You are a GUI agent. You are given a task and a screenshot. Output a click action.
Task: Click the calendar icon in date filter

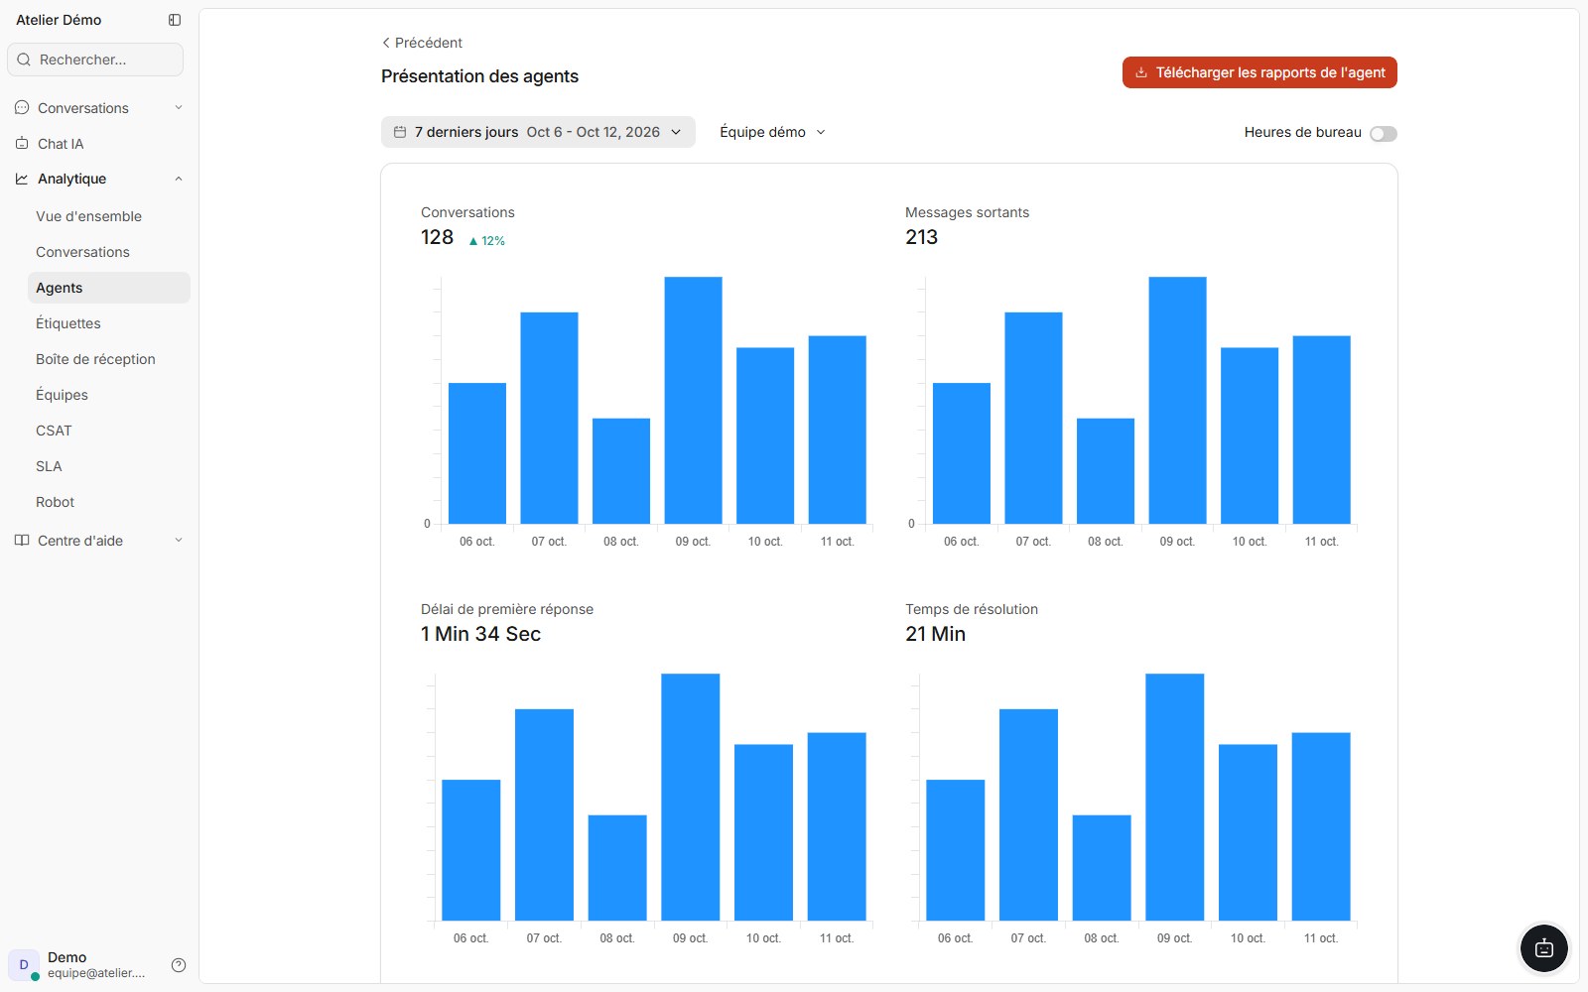[x=400, y=132]
